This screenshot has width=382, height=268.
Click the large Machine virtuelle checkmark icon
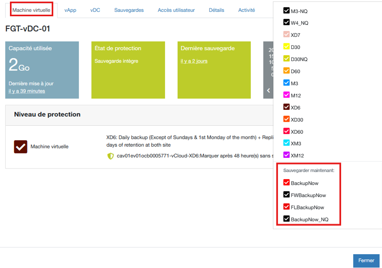[x=20, y=147]
